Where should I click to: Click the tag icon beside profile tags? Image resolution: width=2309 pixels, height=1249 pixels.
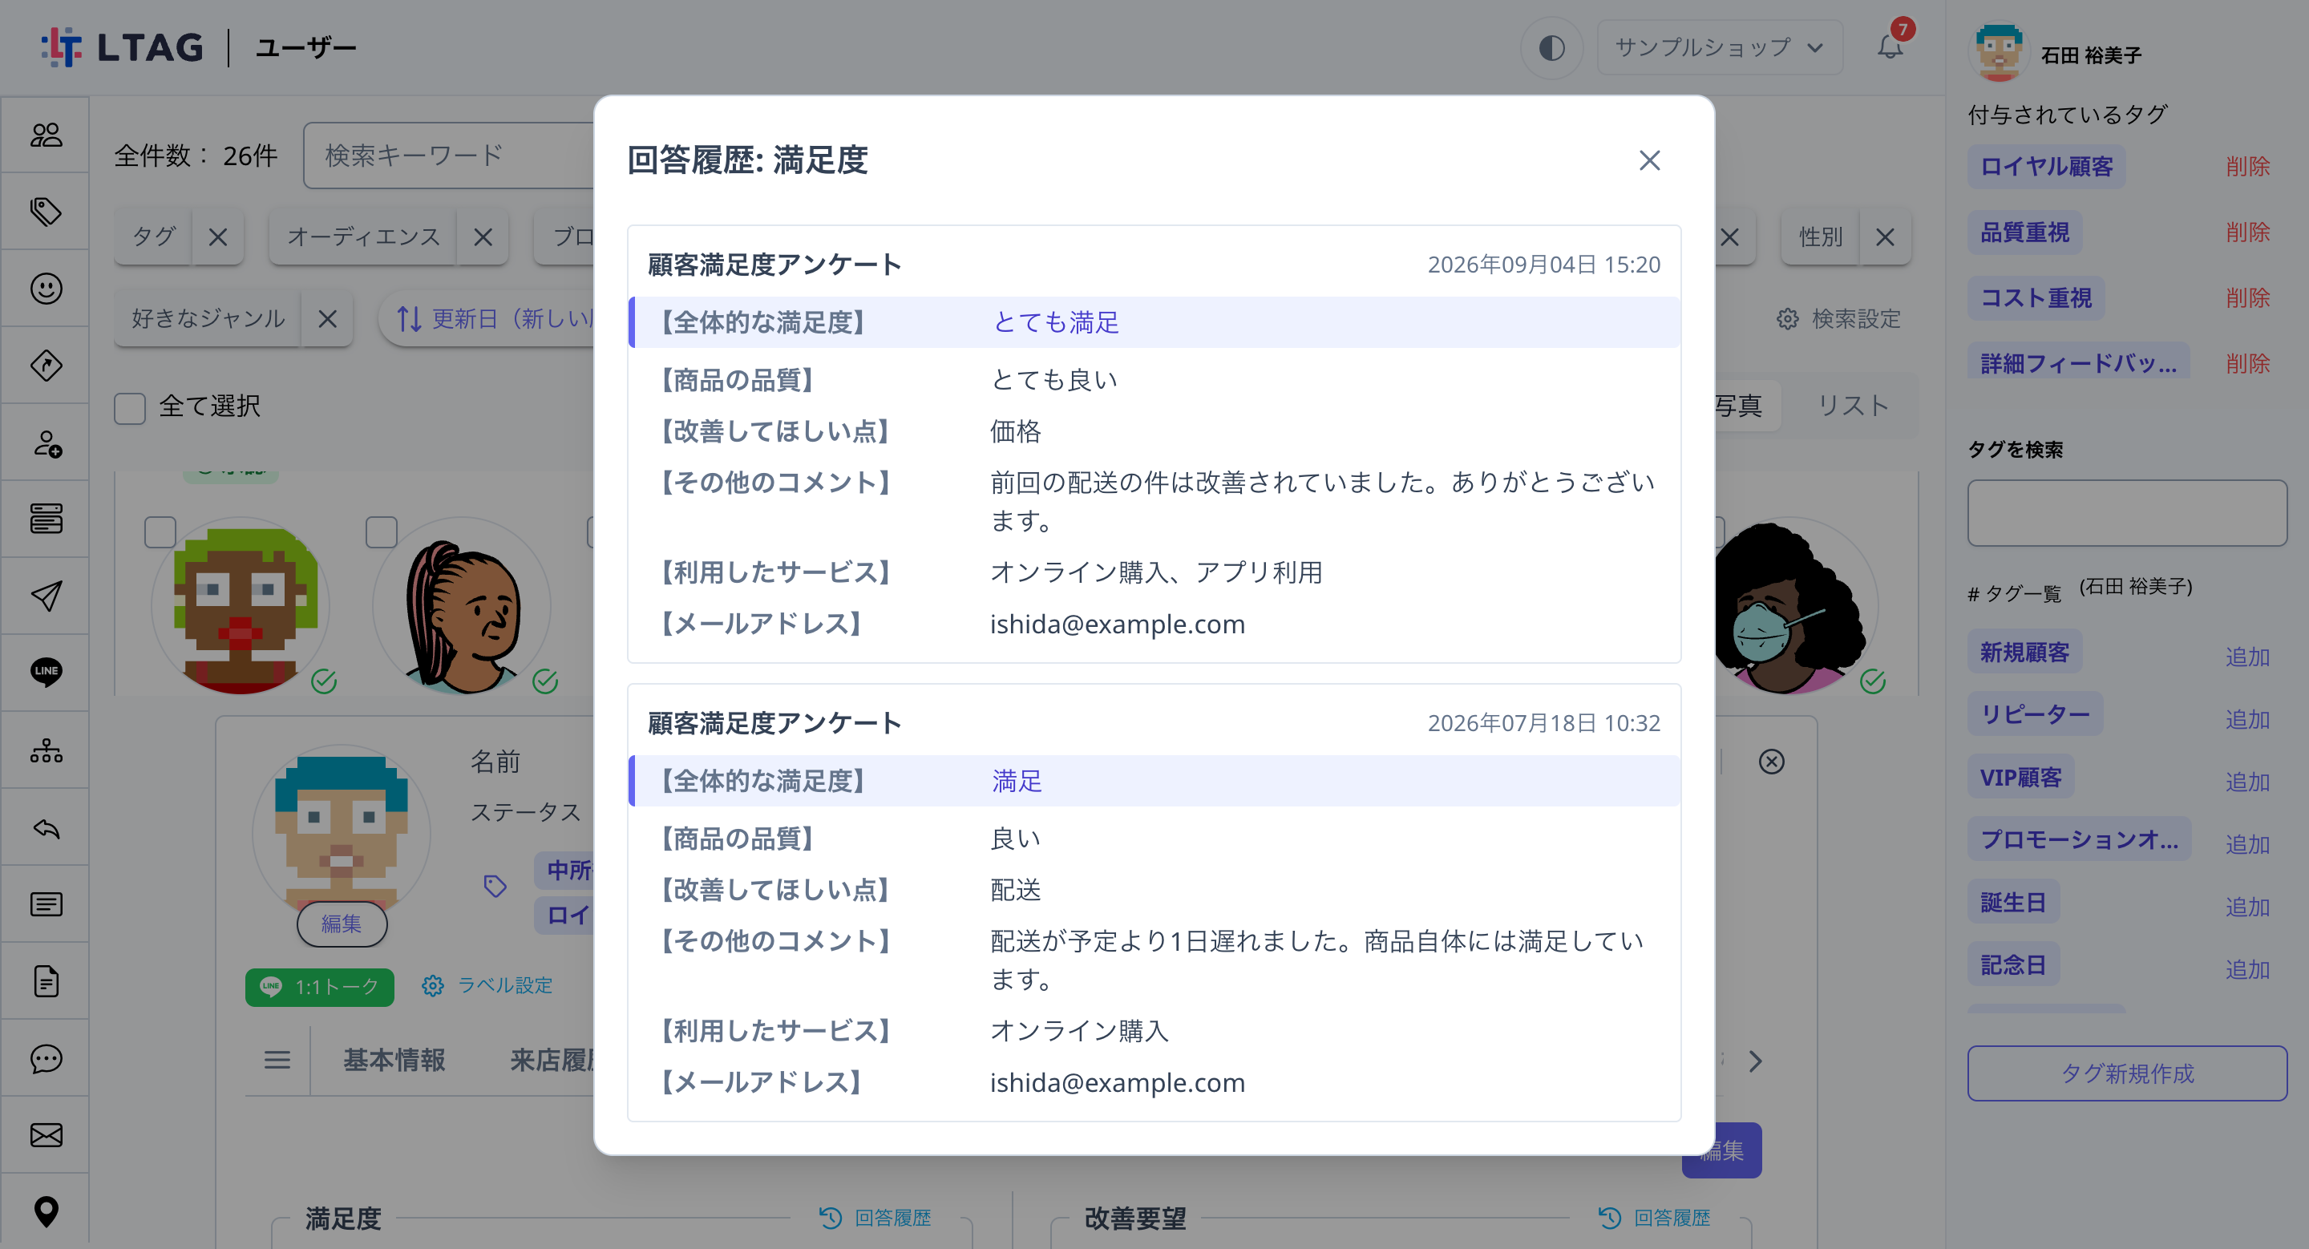[x=495, y=886]
